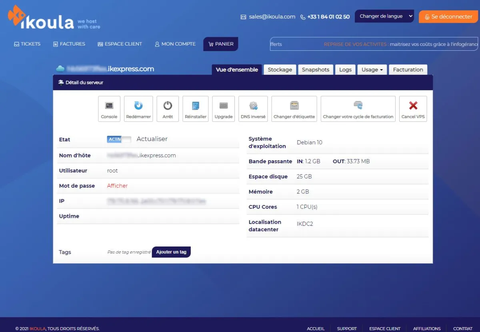The image size is (480, 332).
Task: Open DNS inversé settings
Action: coord(253,109)
